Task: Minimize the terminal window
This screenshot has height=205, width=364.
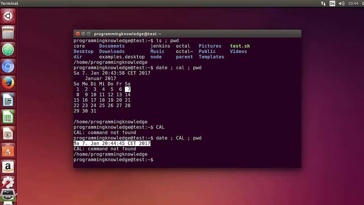Action: [83, 34]
